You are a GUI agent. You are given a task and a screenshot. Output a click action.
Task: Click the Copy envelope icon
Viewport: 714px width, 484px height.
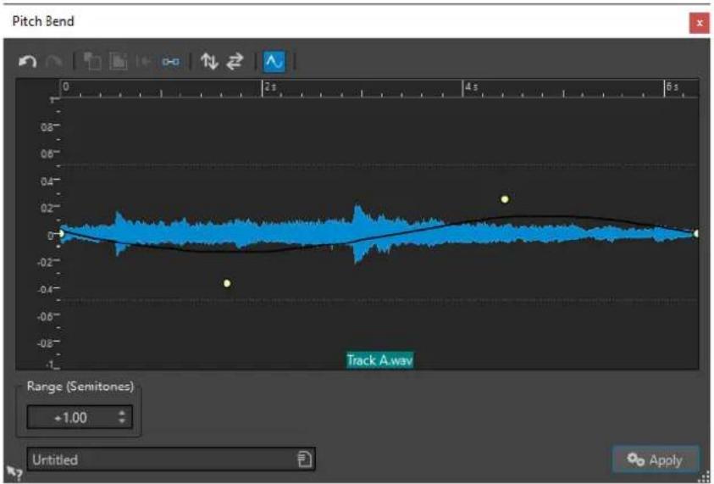pyautogui.click(x=92, y=62)
